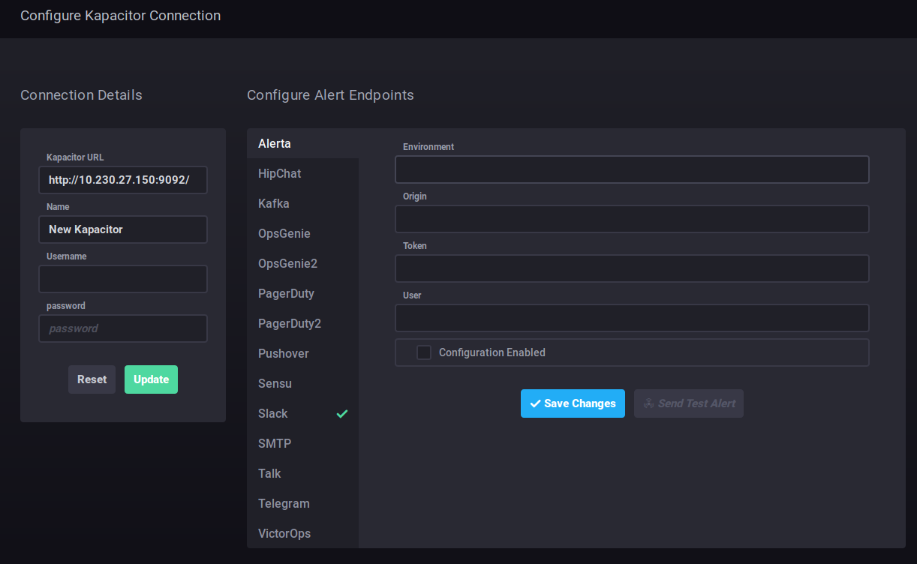Select the Kafka endpoint tab

click(x=302, y=203)
